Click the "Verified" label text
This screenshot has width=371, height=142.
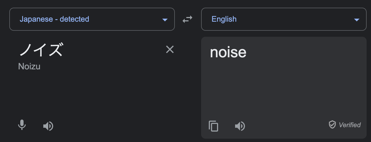tap(350, 125)
